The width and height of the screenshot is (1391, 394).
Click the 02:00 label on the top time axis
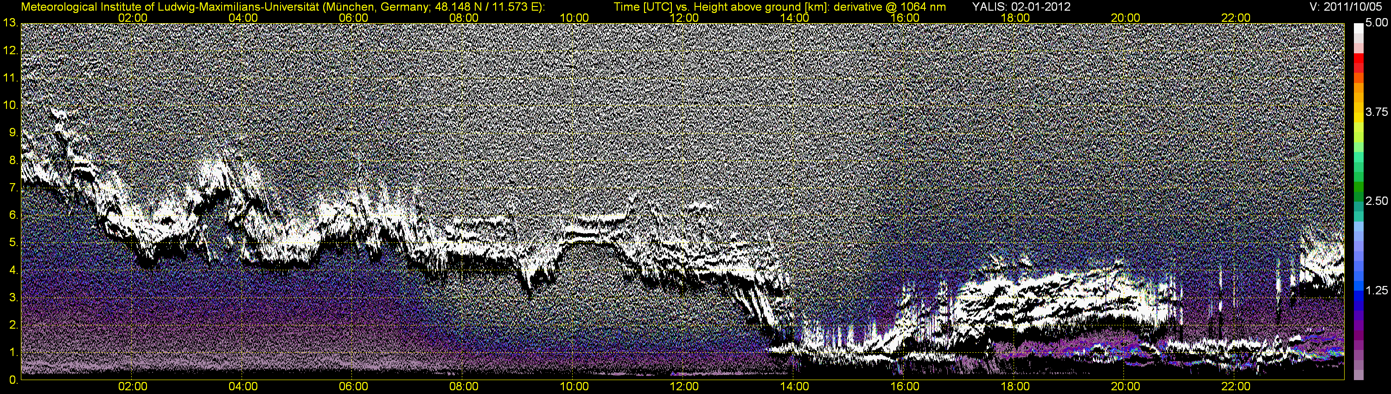tap(133, 18)
